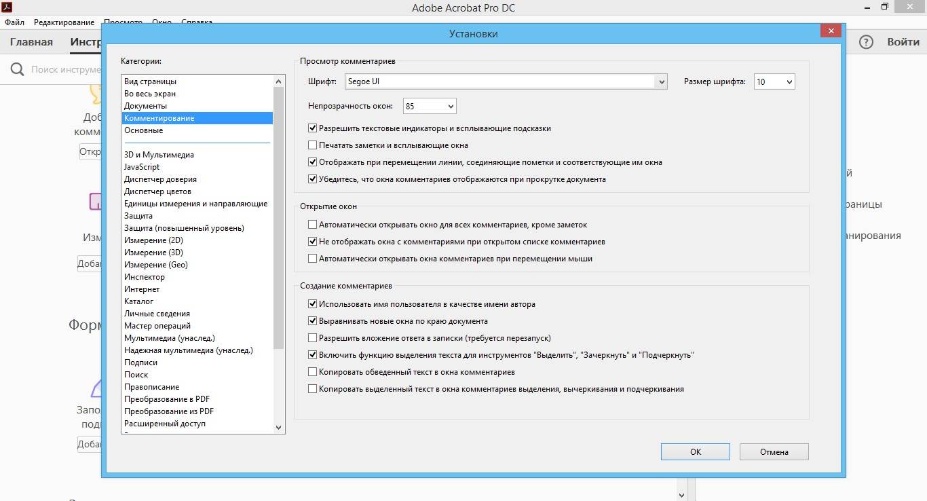Open the Шрифт font dropdown

tap(506, 81)
